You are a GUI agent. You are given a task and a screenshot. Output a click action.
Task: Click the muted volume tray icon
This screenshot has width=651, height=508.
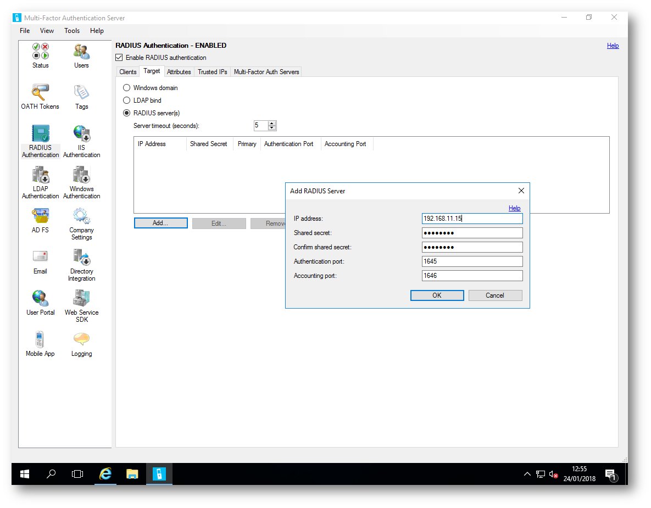click(x=553, y=474)
